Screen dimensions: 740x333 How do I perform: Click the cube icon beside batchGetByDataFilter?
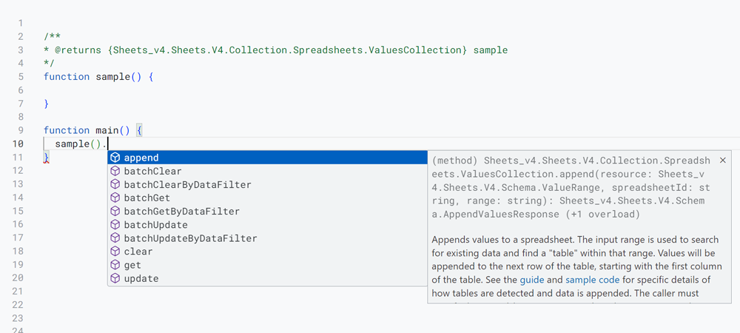pos(115,212)
